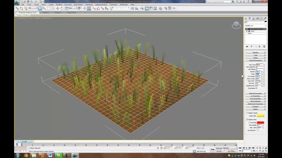
Task: Click the 3ds Max application logo button
Action: 17,3
